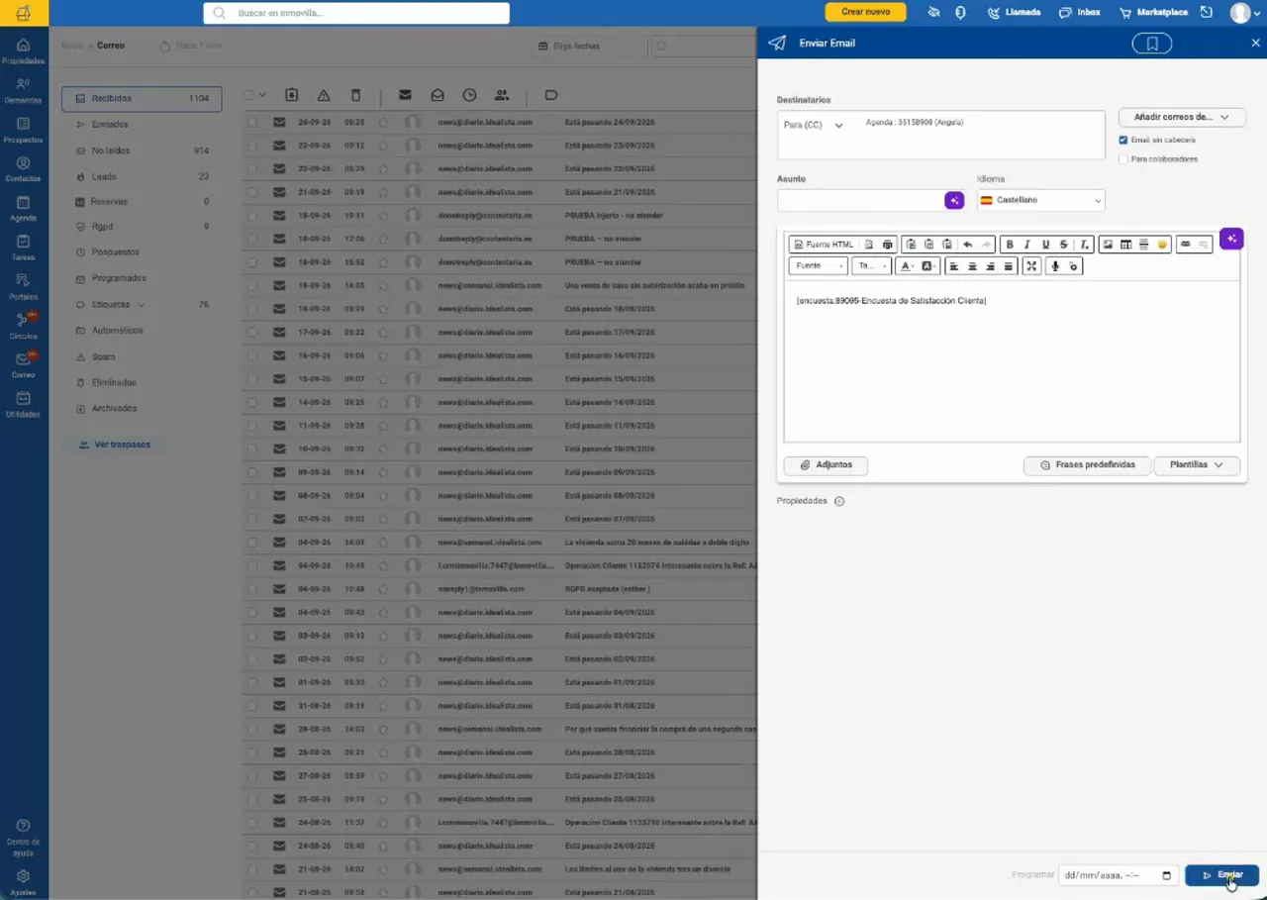Open the font size Ta... dropdown
The height and width of the screenshot is (900, 1267).
pos(871,266)
